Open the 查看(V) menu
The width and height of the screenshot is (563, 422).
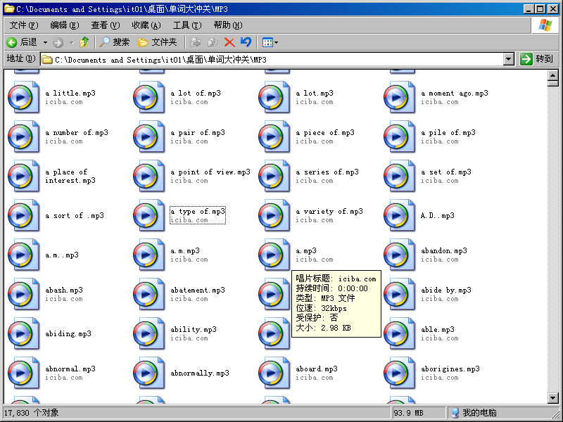pos(105,25)
